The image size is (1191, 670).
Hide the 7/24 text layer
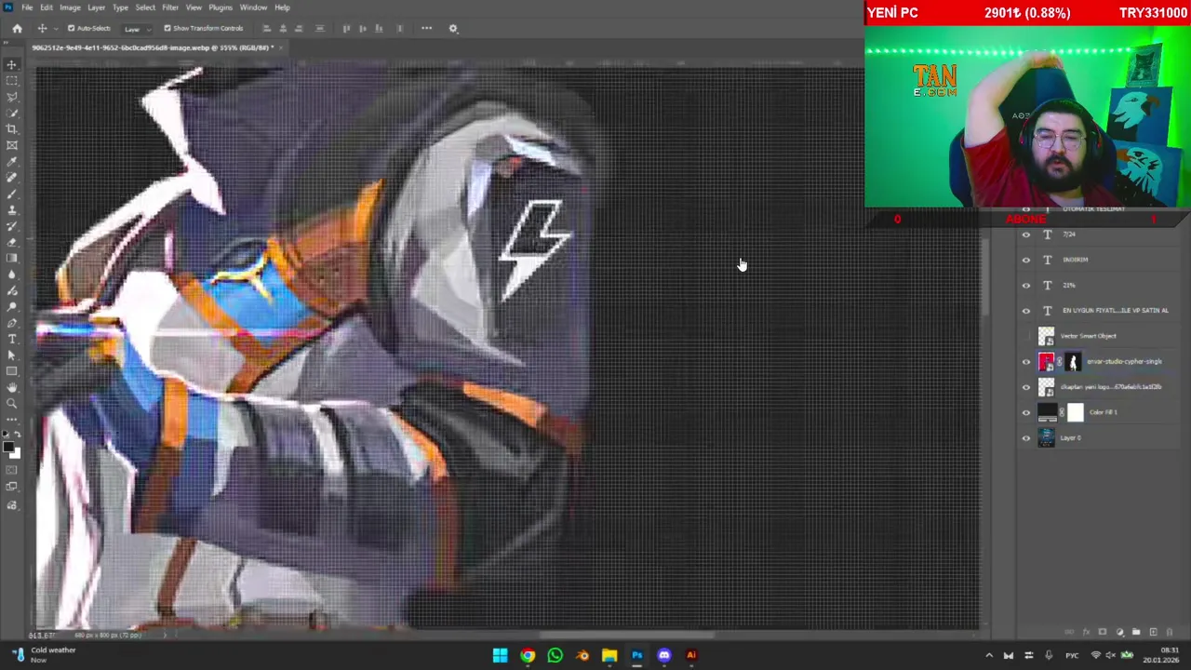1026,234
